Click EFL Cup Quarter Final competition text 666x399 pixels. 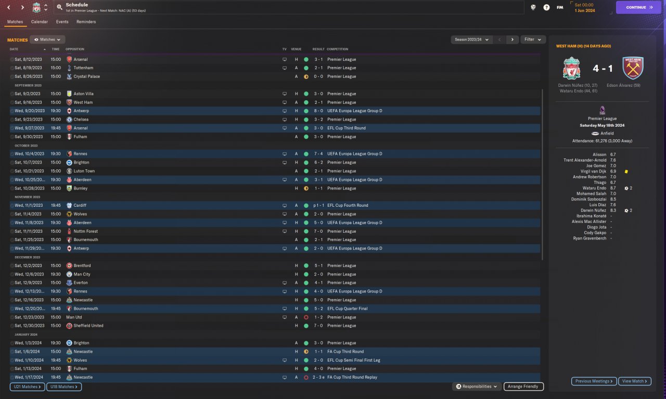pyautogui.click(x=348, y=309)
